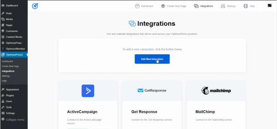
Task: Open Dashboard in the top navigation
Action: pyautogui.click(x=147, y=6)
